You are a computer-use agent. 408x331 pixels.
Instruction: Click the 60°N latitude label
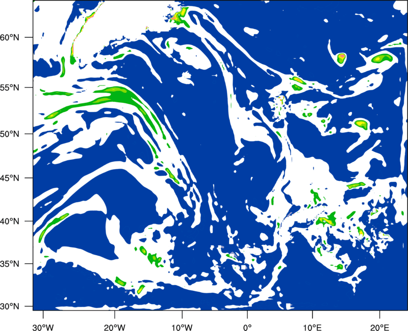click(10, 38)
